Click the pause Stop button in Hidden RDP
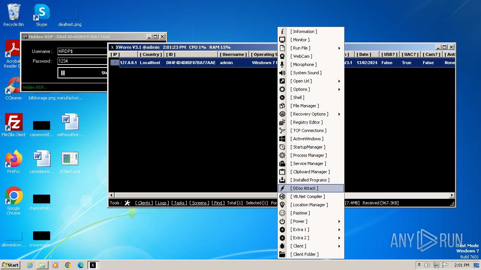Image resolution: width=481 pixels, height=270 pixels. tap(83, 73)
